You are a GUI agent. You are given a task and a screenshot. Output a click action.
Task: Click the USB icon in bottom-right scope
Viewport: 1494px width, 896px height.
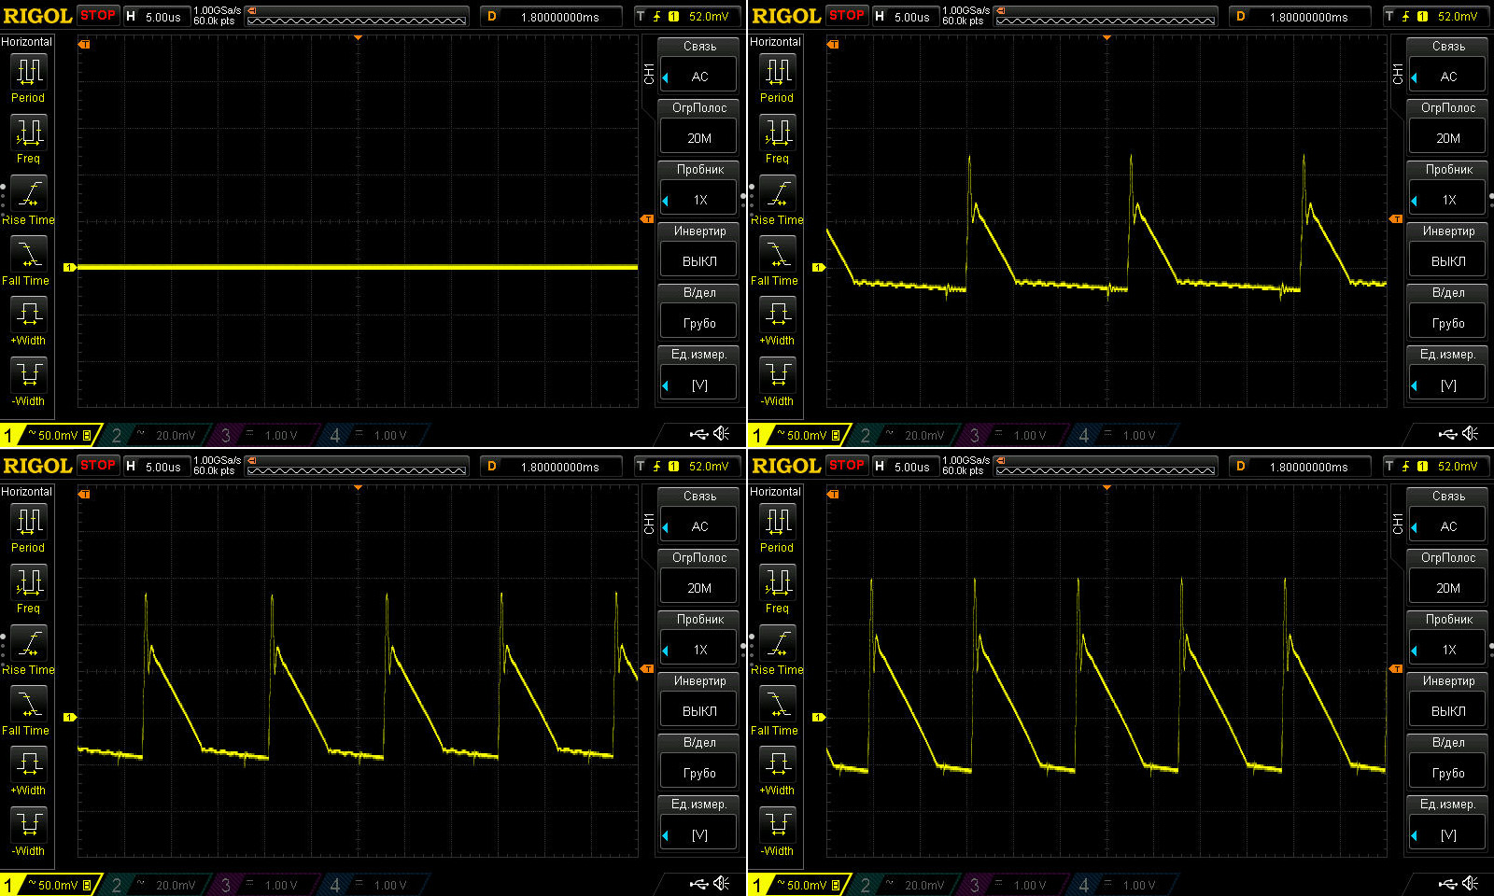[1447, 883]
